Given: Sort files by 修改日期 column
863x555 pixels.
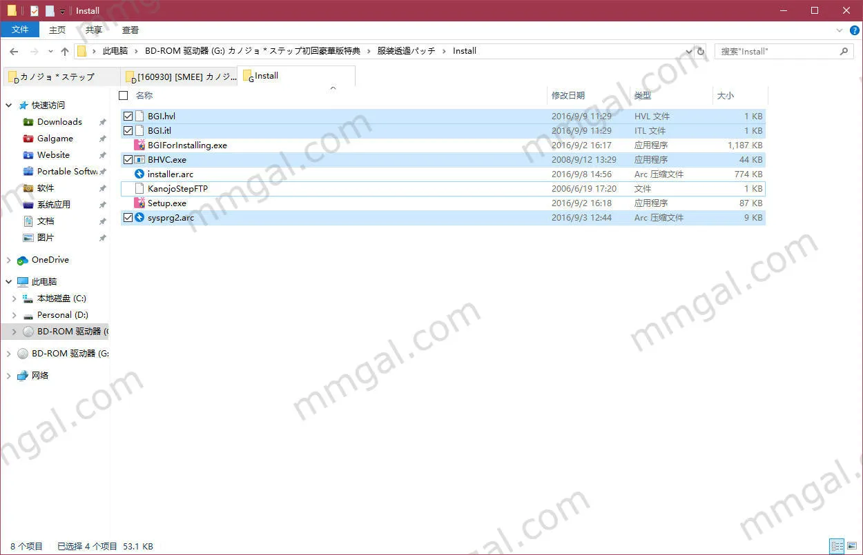Looking at the screenshot, I should pos(568,96).
